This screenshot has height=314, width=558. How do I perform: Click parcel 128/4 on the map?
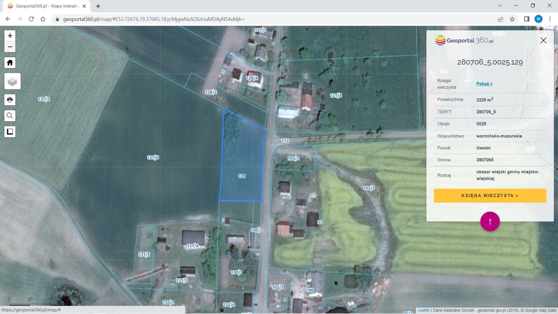click(252, 78)
